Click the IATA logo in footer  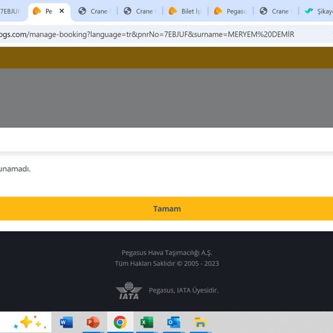coord(129,291)
